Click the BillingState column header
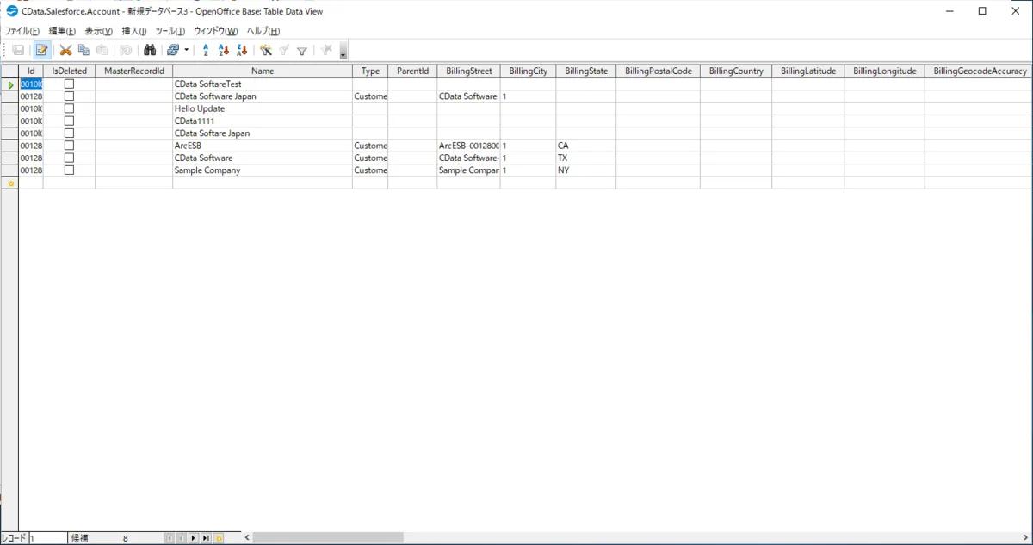 point(585,71)
